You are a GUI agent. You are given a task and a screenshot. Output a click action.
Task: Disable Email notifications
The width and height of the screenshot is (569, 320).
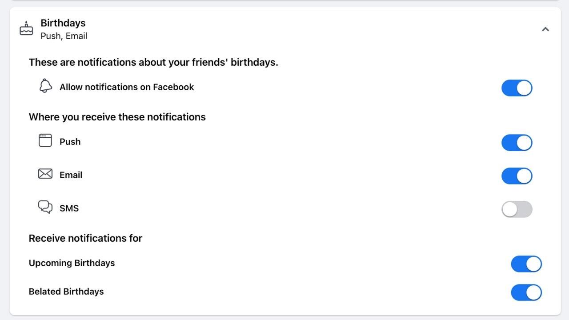[x=517, y=176]
